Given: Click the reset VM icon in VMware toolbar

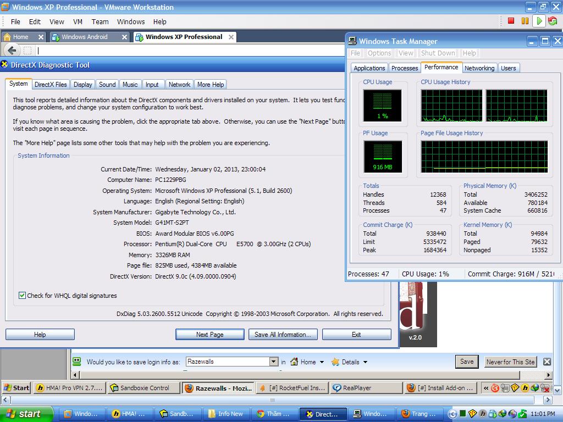Looking at the screenshot, I should coord(553,21).
